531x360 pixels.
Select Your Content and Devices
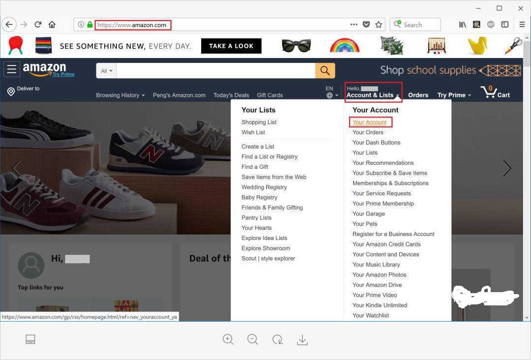pyautogui.click(x=386, y=254)
